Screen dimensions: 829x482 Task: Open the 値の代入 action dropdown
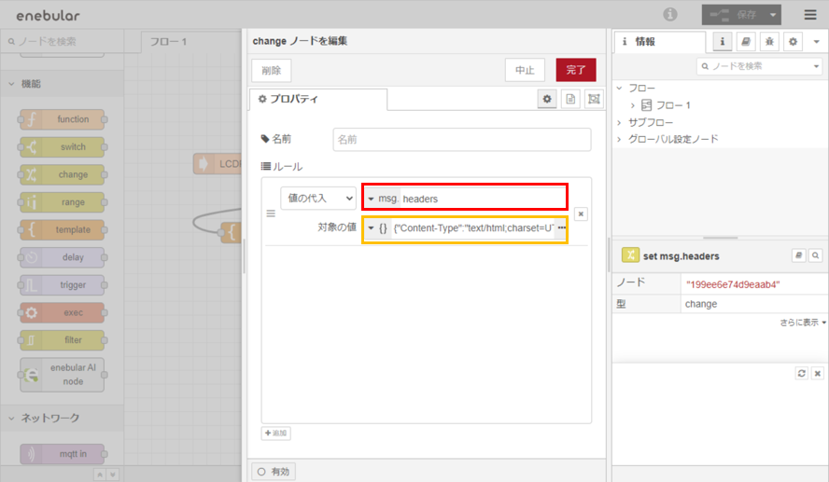[x=318, y=199]
